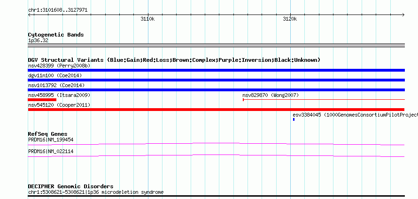
Task: Click the esv3384045 1000GenomesConsortiumPilotProject label
Action: coord(356,115)
